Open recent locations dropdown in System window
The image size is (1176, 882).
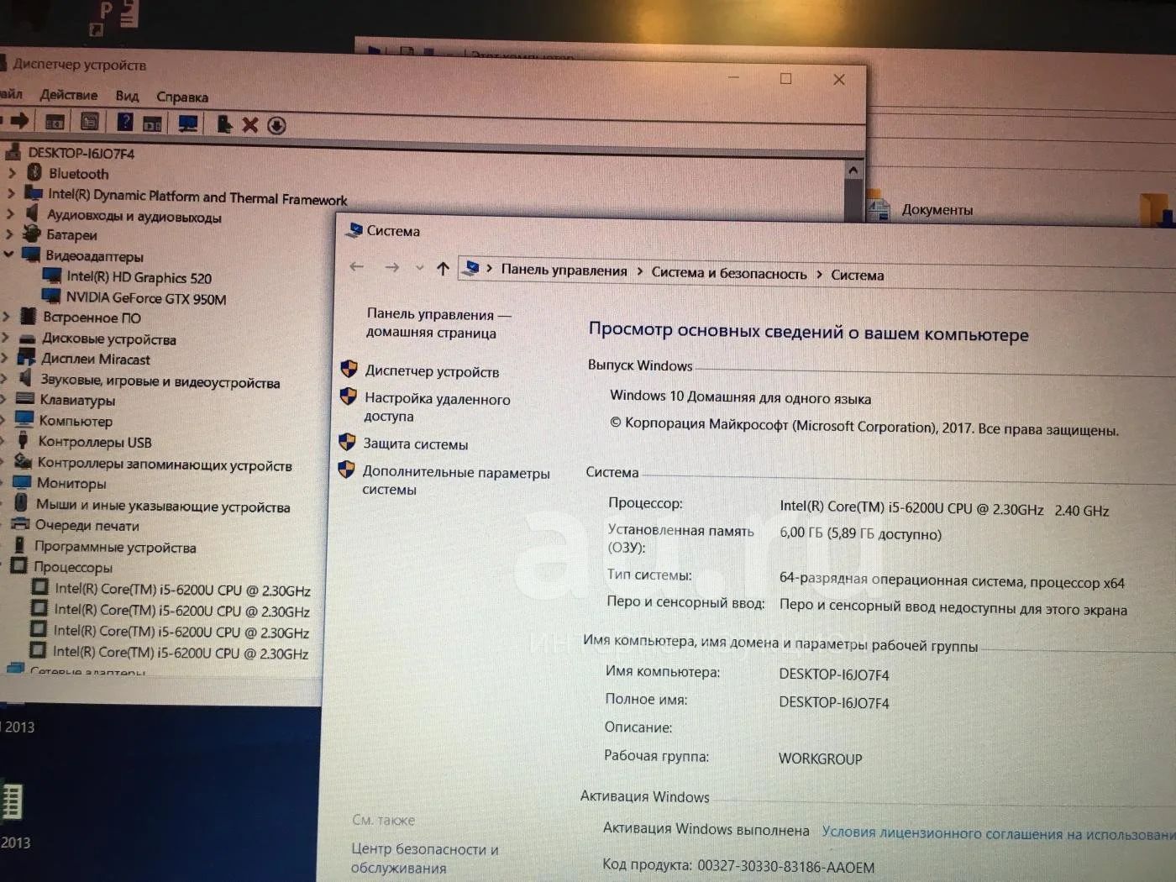click(x=419, y=268)
